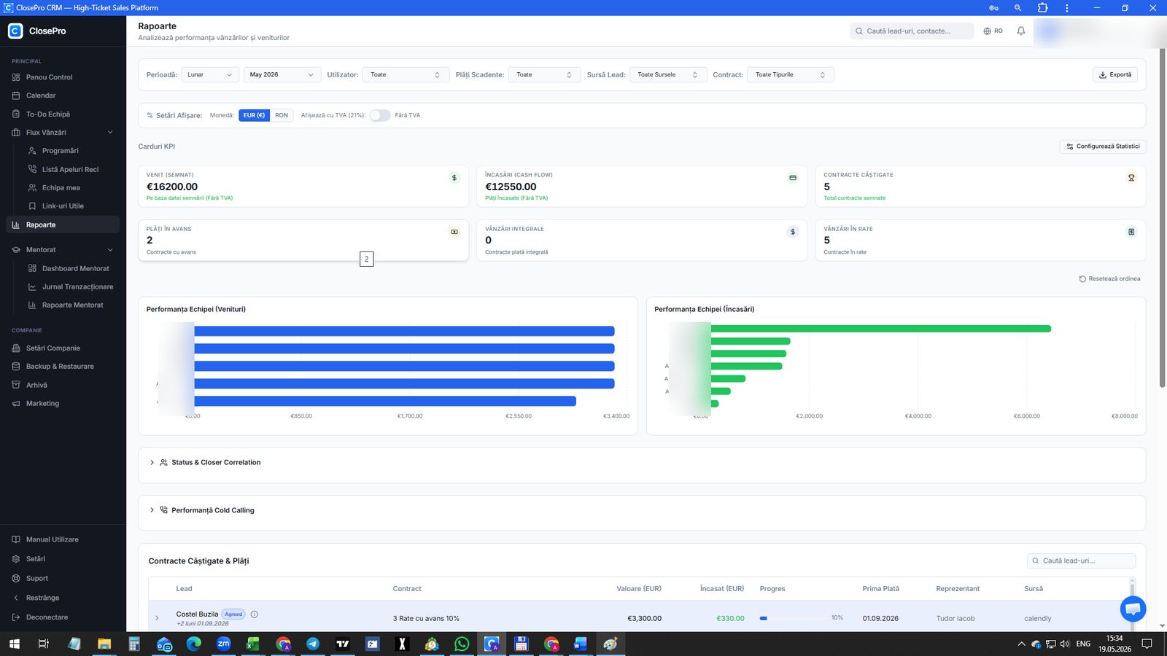Open Calculator from the taskbar
This screenshot has height=656, width=1167.
[x=134, y=644]
